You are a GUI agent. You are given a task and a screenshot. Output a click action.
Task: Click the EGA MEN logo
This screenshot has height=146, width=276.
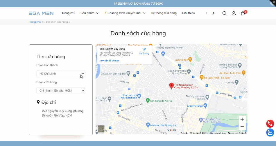tap(41, 13)
